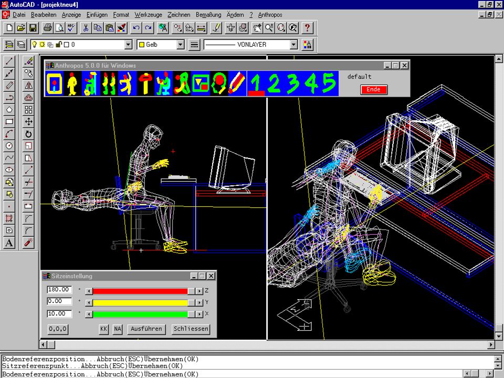Screen dimensions: 504x378
Task: Open the print preview icon
Action: 59,28
